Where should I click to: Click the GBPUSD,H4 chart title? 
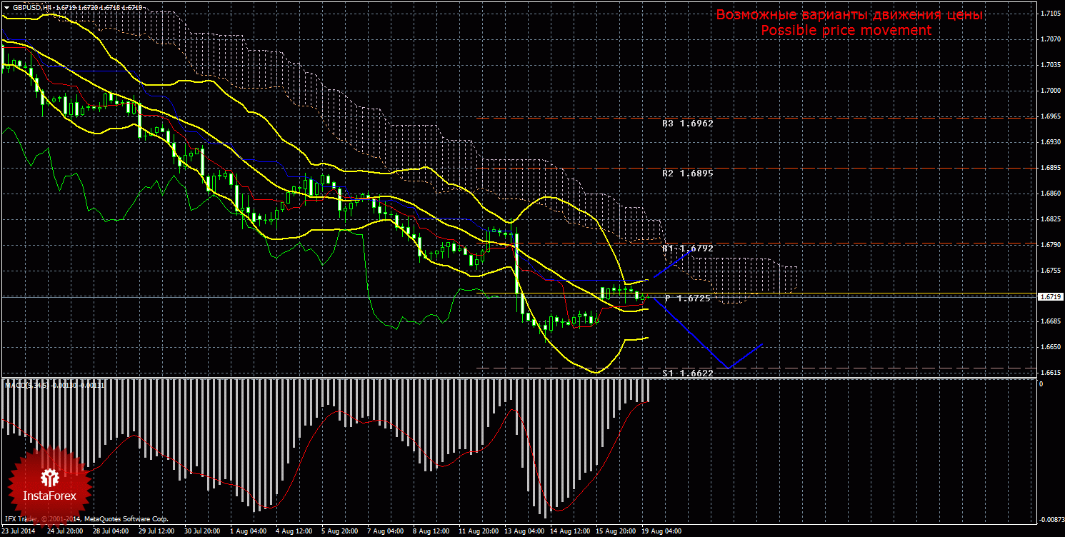[x=28, y=7]
